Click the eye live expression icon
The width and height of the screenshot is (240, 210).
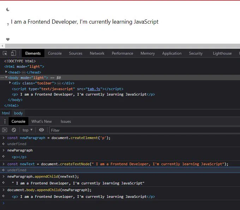(x=41, y=130)
